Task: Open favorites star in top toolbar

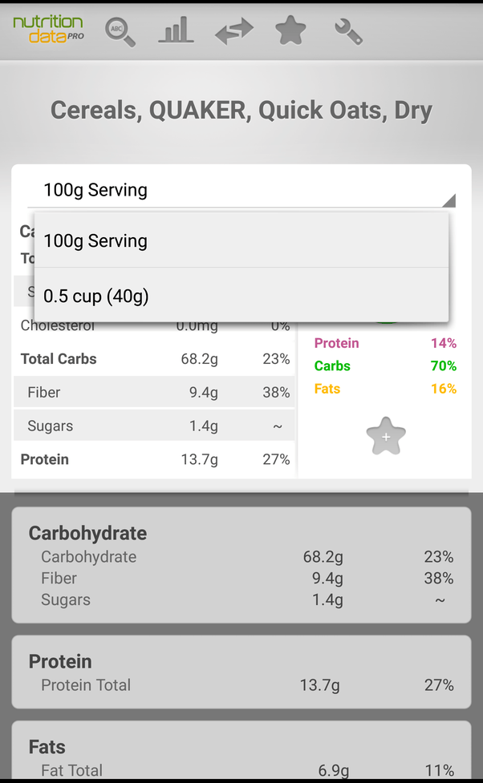Action: [290, 30]
